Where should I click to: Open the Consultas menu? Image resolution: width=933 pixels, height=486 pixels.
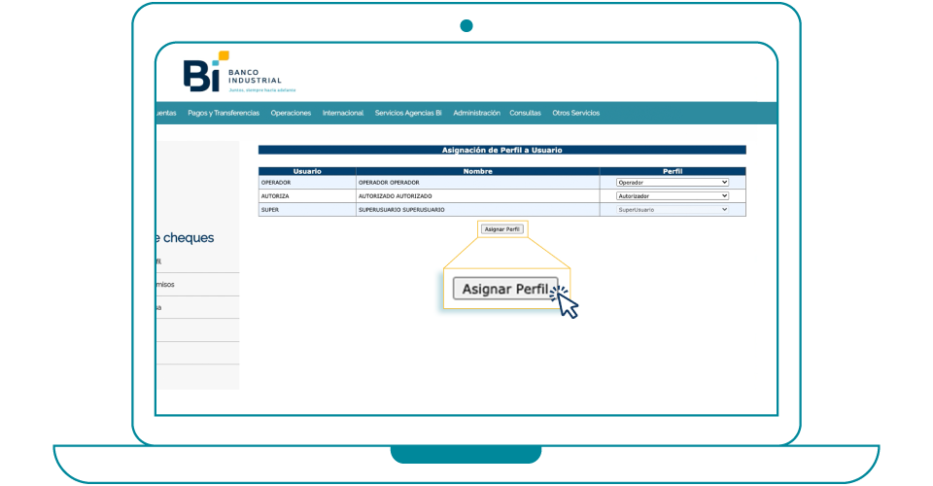point(525,113)
